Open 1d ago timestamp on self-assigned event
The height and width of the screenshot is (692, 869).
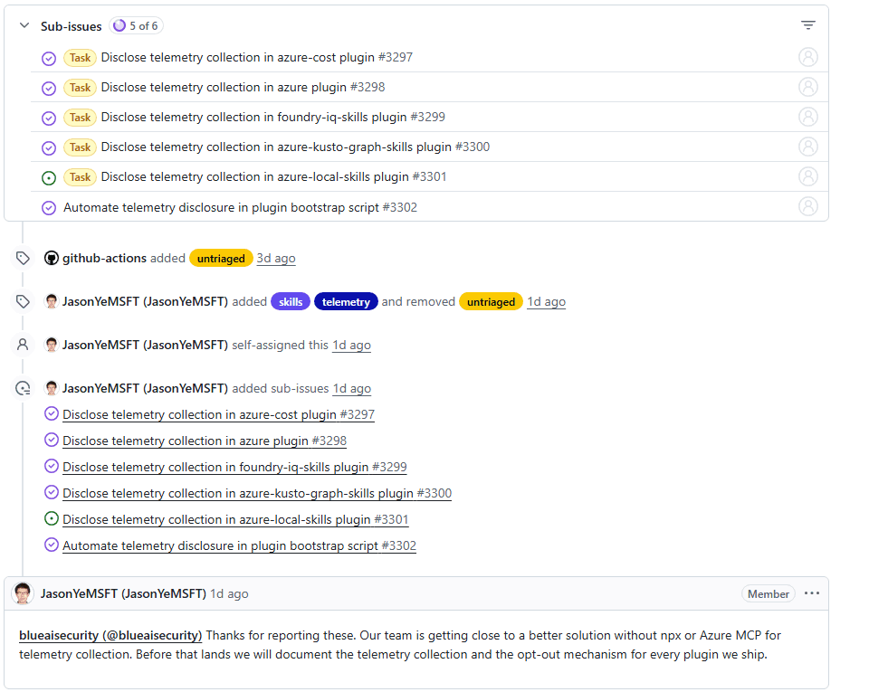click(x=351, y=345)
